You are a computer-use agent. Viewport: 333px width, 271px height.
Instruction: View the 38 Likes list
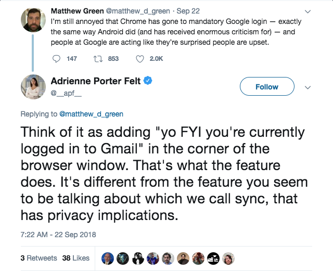click(75, 258)
